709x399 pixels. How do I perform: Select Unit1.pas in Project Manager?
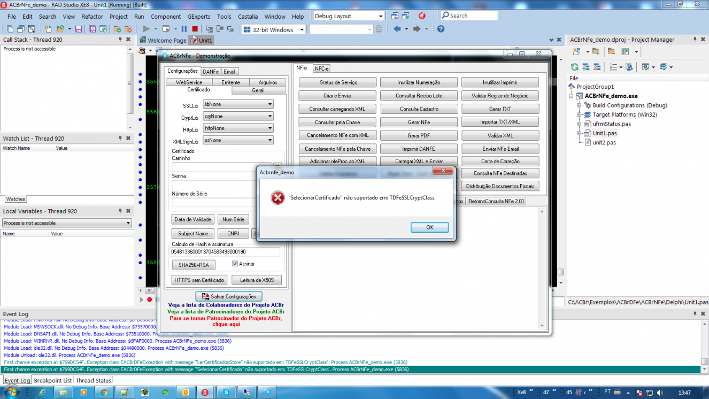point(604,133)
